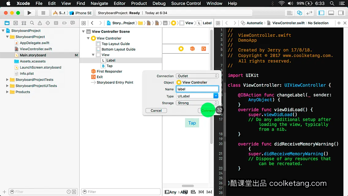Viewport: 348px width, 196px height.
Task: Stop the running scheme
Action: tap(43, 13)
